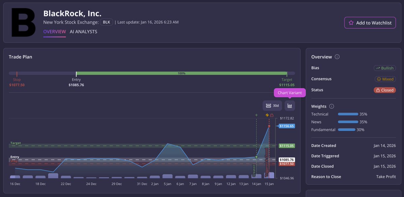Image resolution: width=404 pixels, height=197 pixels.
Task: Click the Trade Plan heading
Action: [x=21, y=57]
